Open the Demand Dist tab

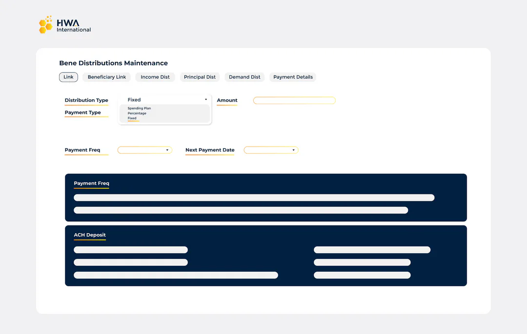(x=244, y=77)
